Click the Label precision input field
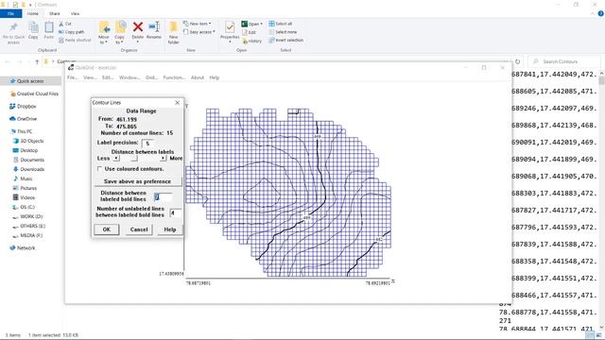605x340 pixels. click(147, 143)
